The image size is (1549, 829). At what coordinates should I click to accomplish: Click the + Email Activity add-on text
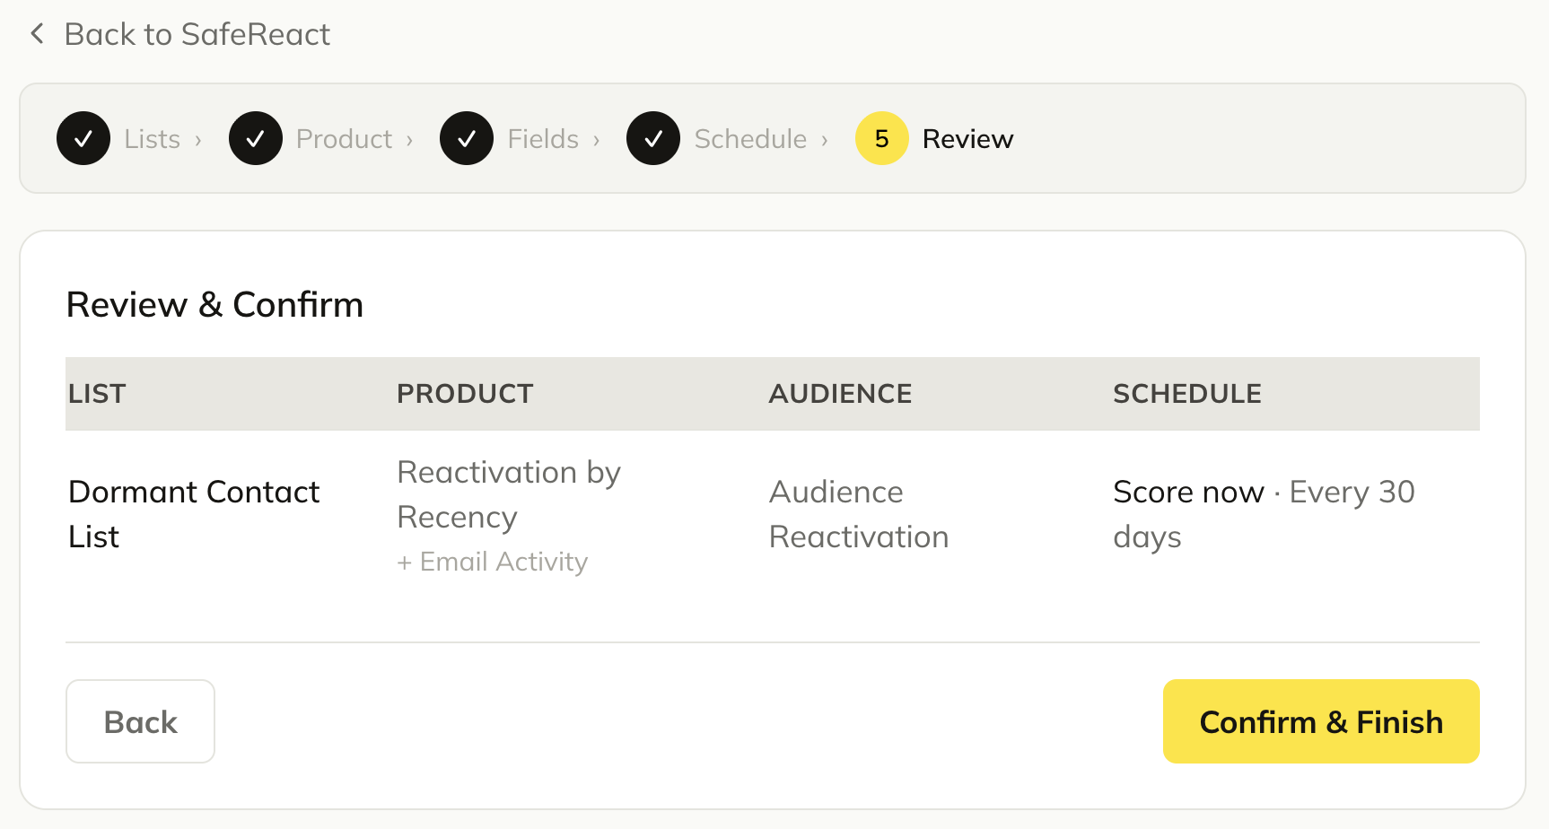click(x=493, y=562)
